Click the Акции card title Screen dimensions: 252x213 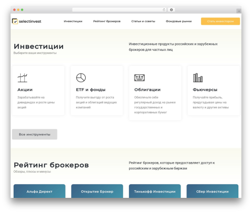25,90
